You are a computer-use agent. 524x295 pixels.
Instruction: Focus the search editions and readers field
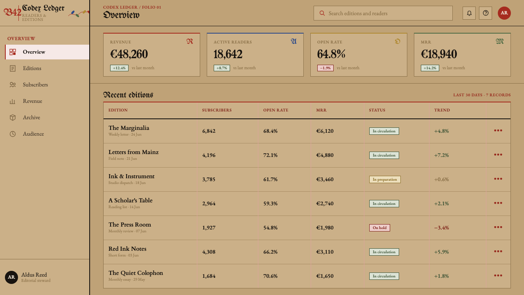(x=383, y=13)
